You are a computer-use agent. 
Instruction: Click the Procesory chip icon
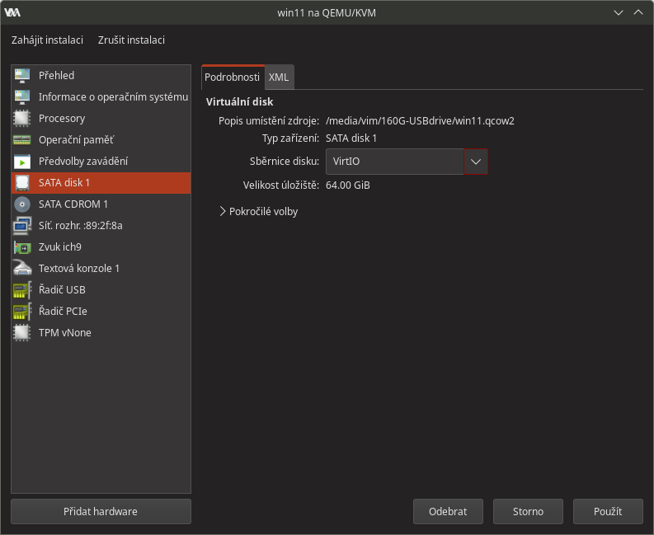pos(22,119)
